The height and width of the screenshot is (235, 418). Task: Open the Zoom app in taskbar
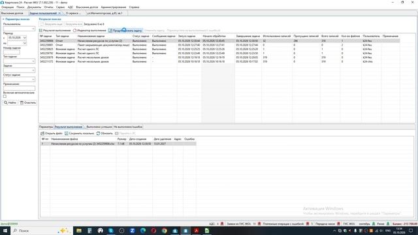coord(132,230)
